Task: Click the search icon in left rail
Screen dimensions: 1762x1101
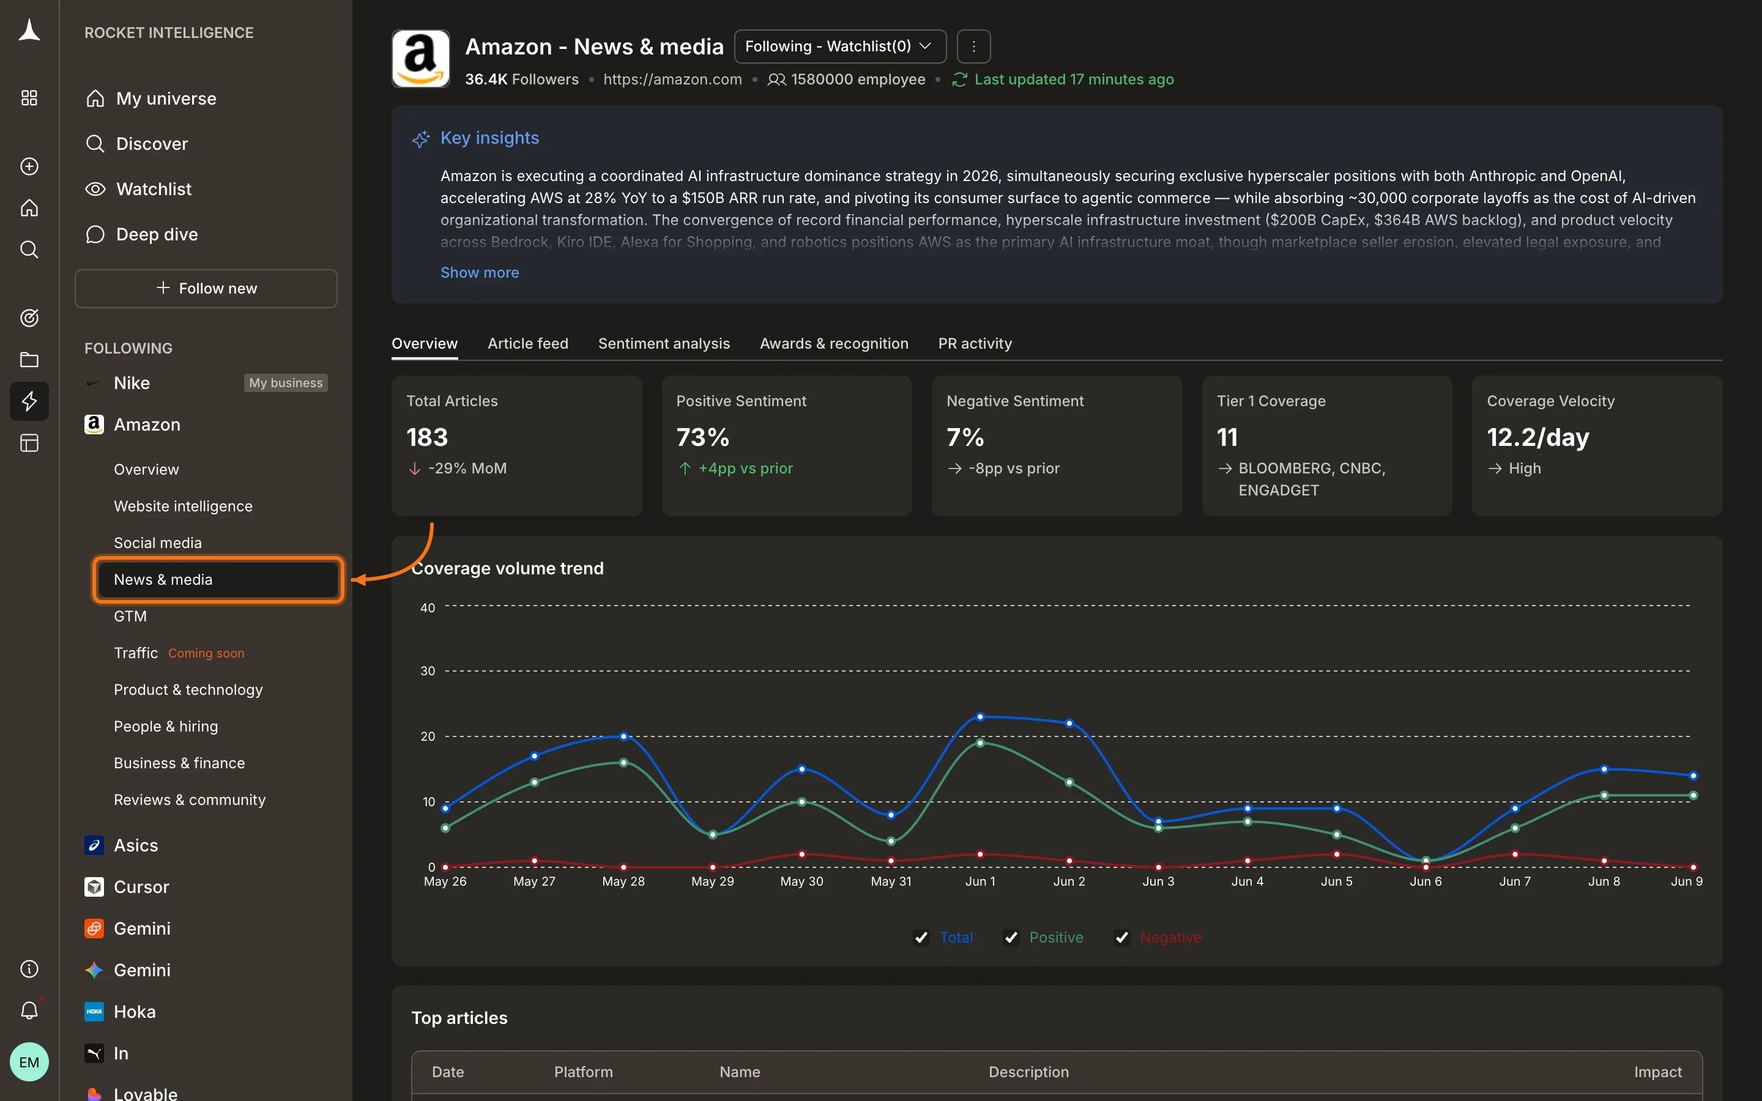Action: [x=29, y=250]
